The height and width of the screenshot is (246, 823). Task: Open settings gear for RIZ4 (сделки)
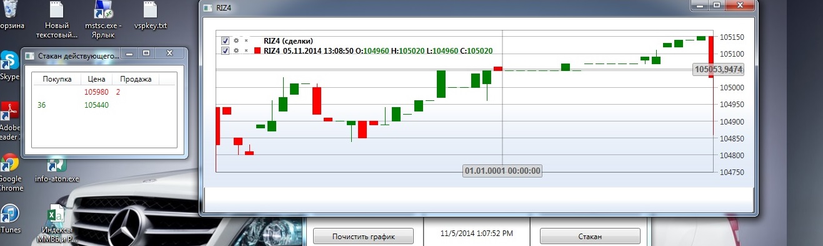coord(236,40)
